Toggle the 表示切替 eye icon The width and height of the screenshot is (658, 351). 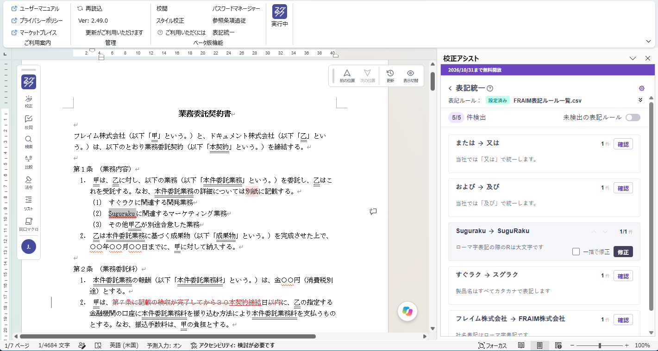(x=410, y=76)
